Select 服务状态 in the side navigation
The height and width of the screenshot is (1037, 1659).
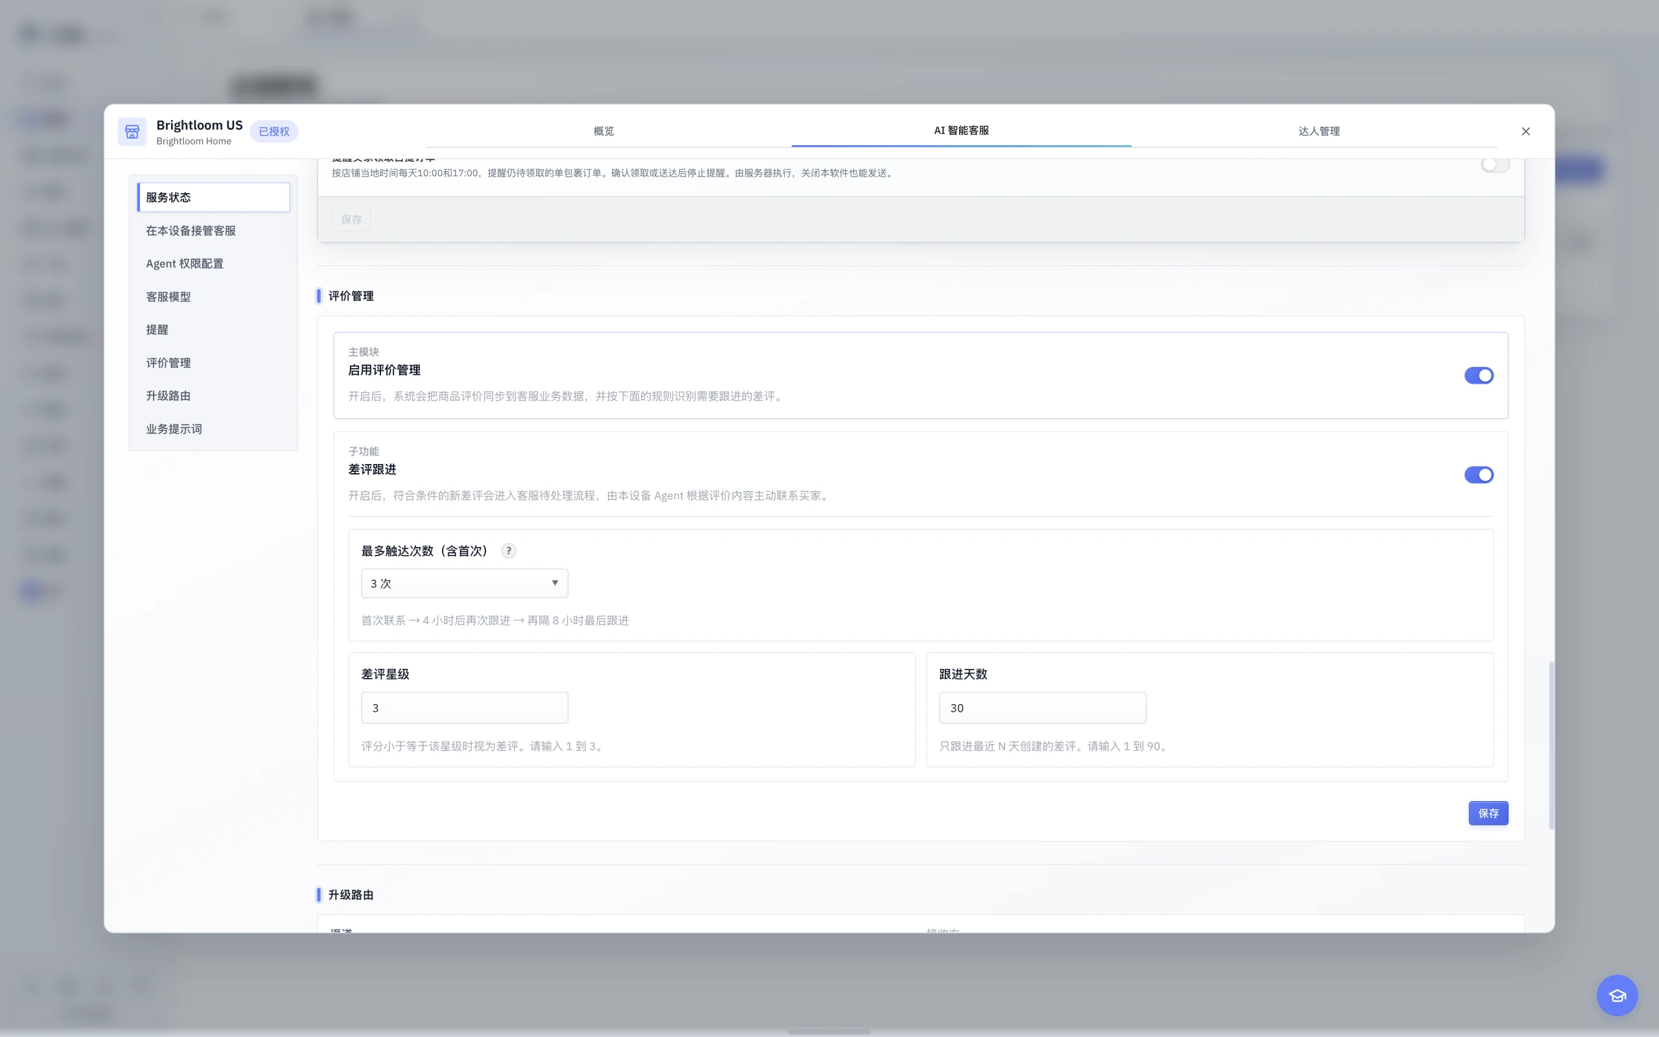213,198
